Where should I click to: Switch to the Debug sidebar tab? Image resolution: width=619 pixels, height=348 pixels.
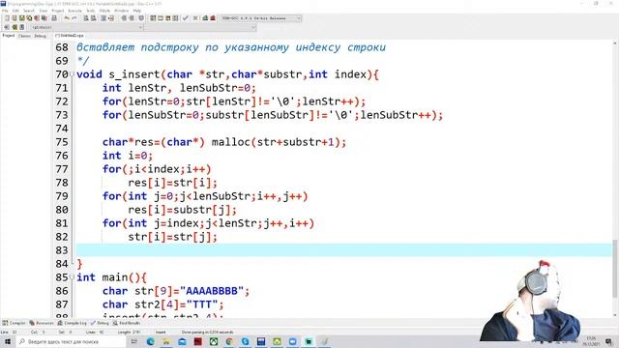pos(40,36)
